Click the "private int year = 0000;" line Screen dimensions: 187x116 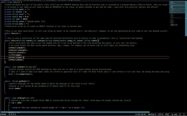point(16,19)
